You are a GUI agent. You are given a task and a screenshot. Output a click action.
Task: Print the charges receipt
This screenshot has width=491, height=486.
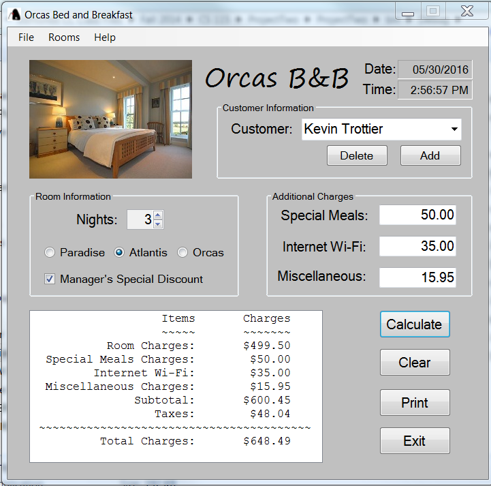pyautogui.click(x=415, y=403)
